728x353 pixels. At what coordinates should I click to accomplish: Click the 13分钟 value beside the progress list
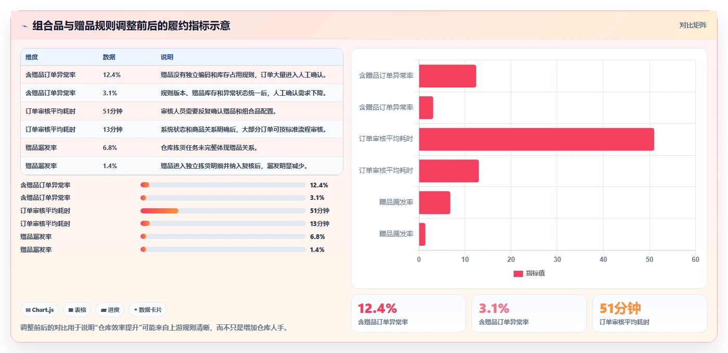pos(320,224)
